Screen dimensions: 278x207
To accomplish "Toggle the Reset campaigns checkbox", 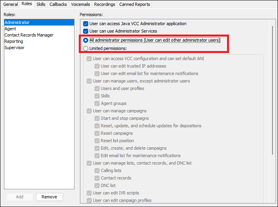I will click(x=97, y=133).
